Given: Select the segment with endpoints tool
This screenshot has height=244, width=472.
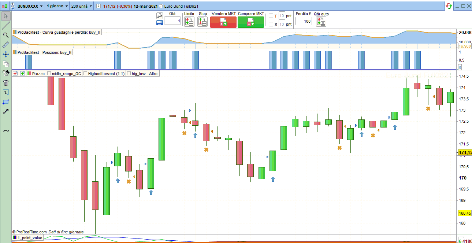Looking at the screenshot, I should pyautogui.click(x=6, y=130).
